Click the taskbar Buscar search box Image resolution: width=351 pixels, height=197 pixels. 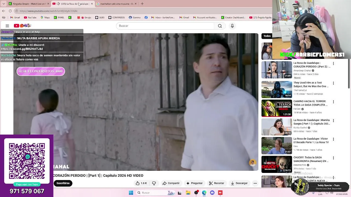(155, 193)
